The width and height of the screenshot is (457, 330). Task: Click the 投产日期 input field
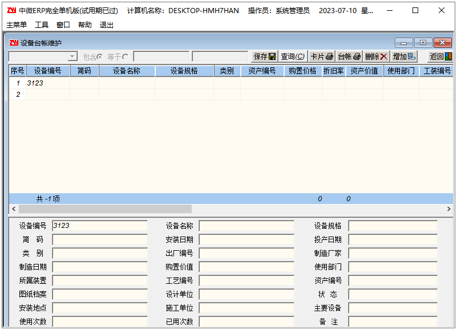point(393,239)
